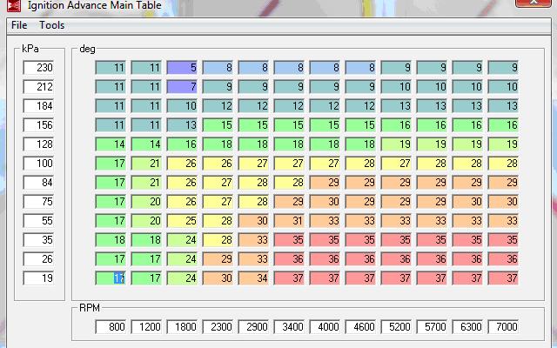Select cell at 128 kPa and 6300 RPM
Image resolution: width=557 pixels, height=348 pixels.
(x=467, y=144)
